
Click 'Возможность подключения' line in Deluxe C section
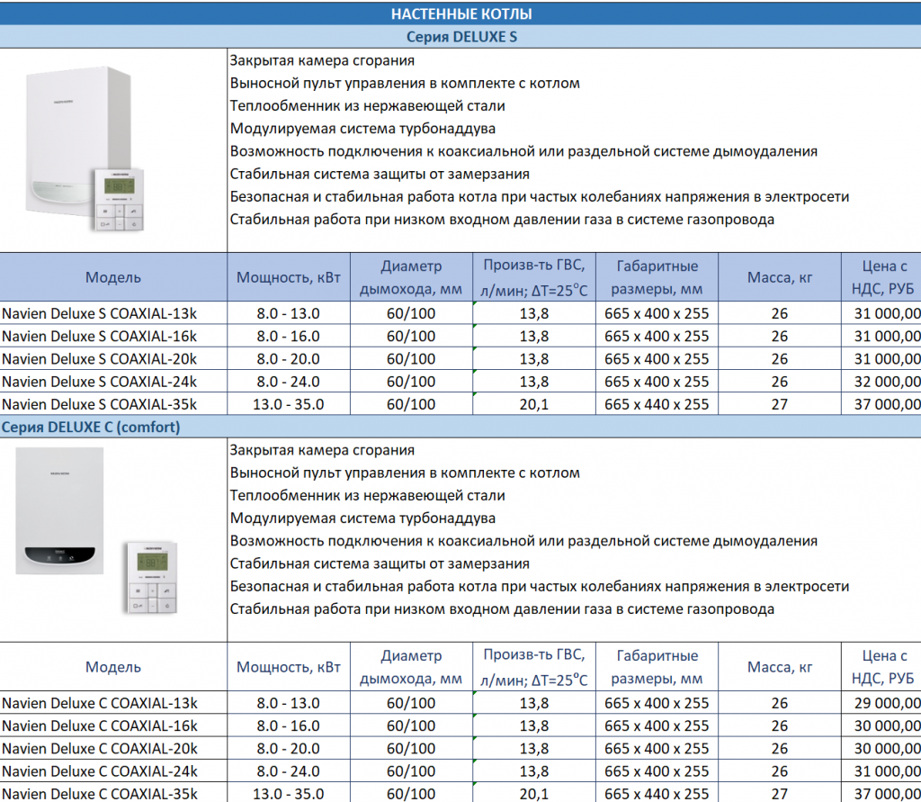pos(523,541)
